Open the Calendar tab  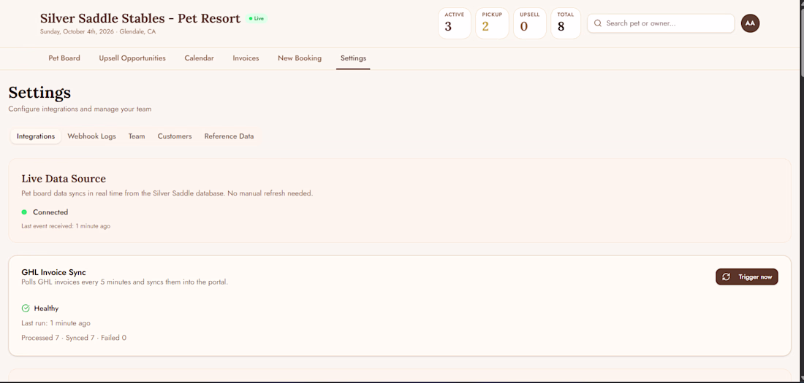[199, 58]
